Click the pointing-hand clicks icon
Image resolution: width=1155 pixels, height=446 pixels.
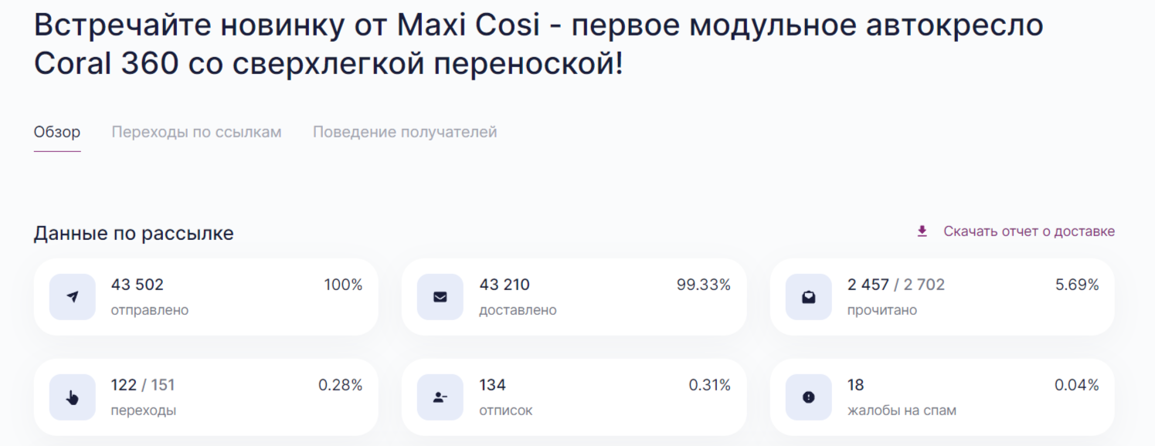[x=72, y=397]
